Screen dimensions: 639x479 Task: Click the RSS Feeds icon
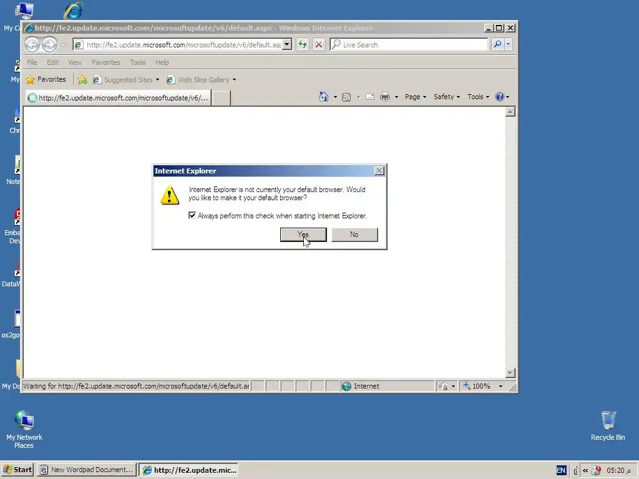346,97
